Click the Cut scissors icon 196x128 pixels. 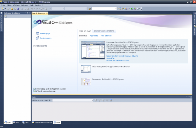pos(22,9)
